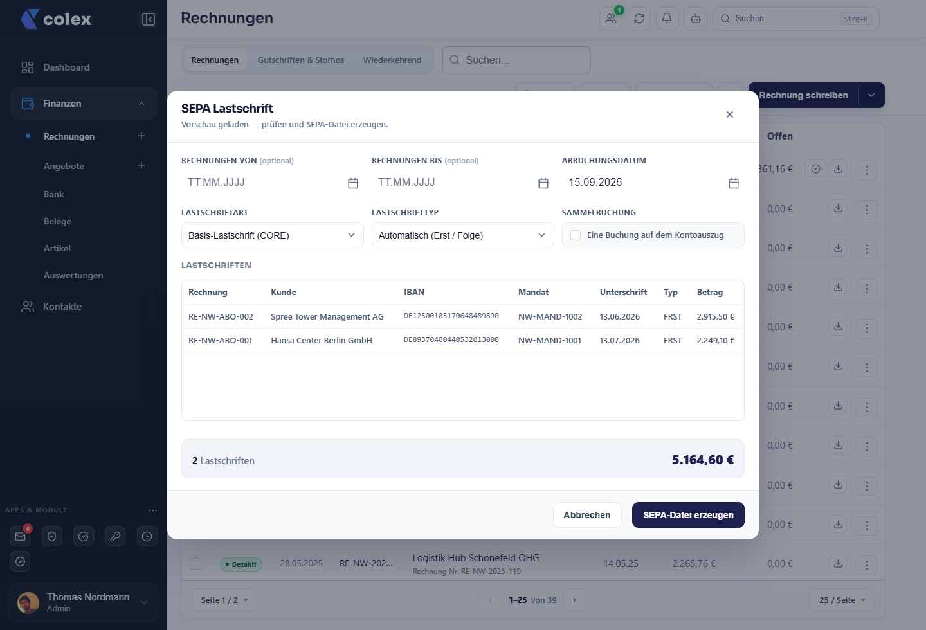Click SEPA-Datei erzeugen button
926x630 pixels.
coord(688,515)
